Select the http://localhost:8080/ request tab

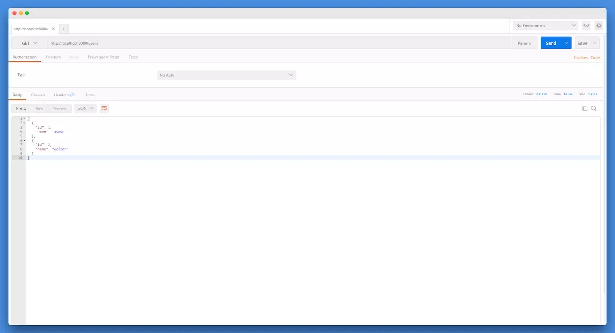(x=31, y=29)
